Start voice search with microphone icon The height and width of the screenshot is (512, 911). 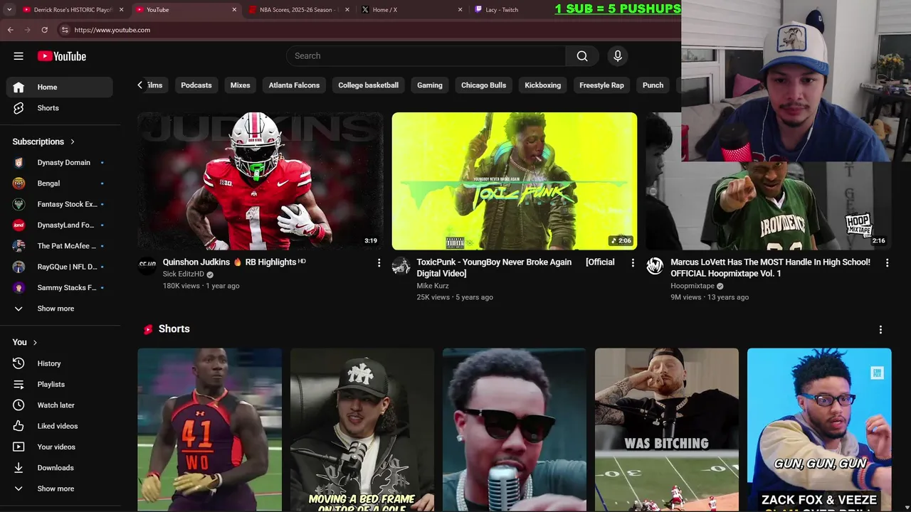point(618,56)
